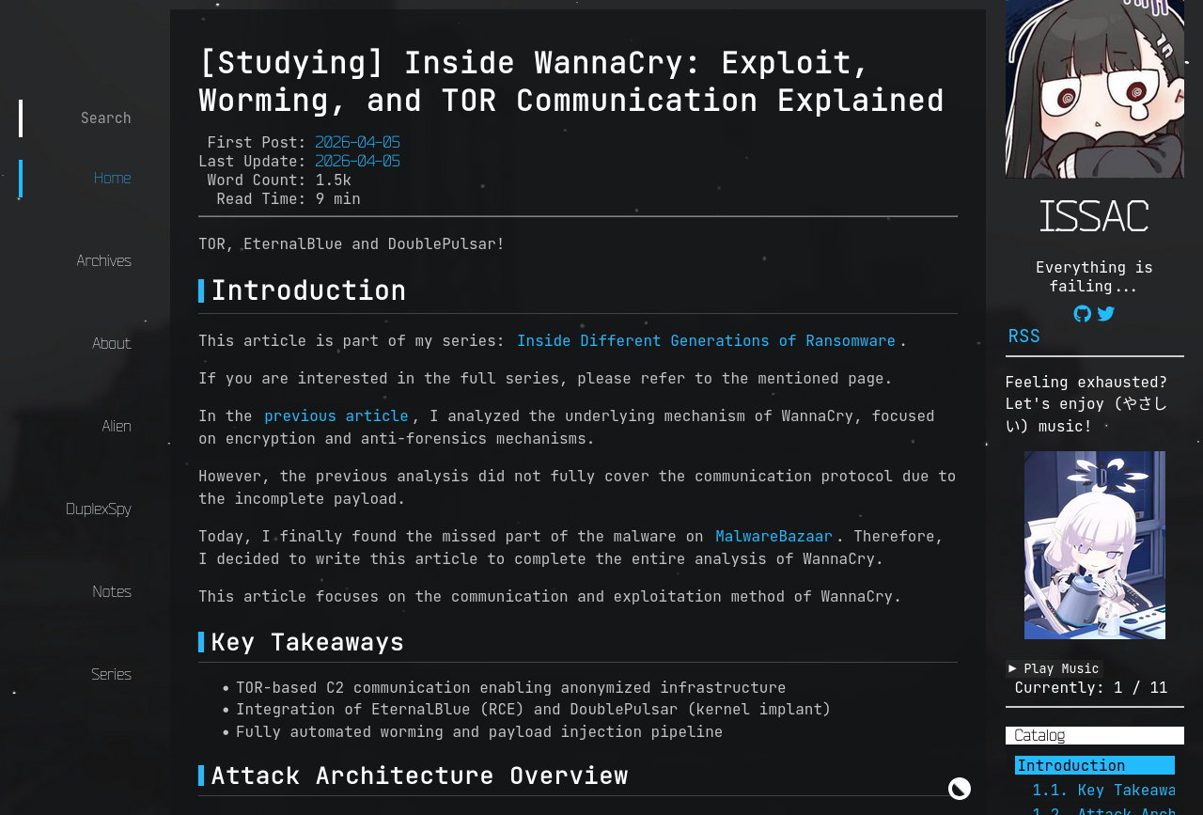Open the GitHub profile icon
The width and height of the screenshot is (1203, 815).
1083,314
